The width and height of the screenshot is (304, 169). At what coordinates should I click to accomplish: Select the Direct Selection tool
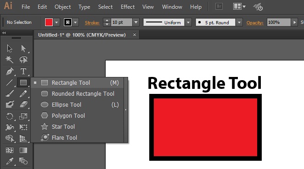pos(23,49)
